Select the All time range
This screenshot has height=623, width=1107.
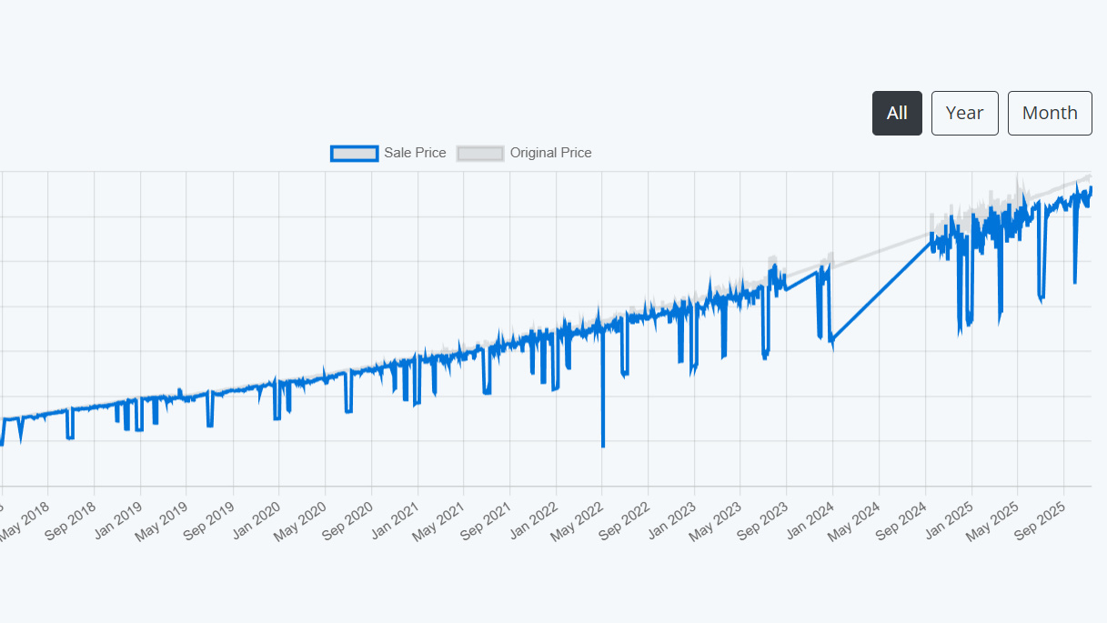(897, 113)
